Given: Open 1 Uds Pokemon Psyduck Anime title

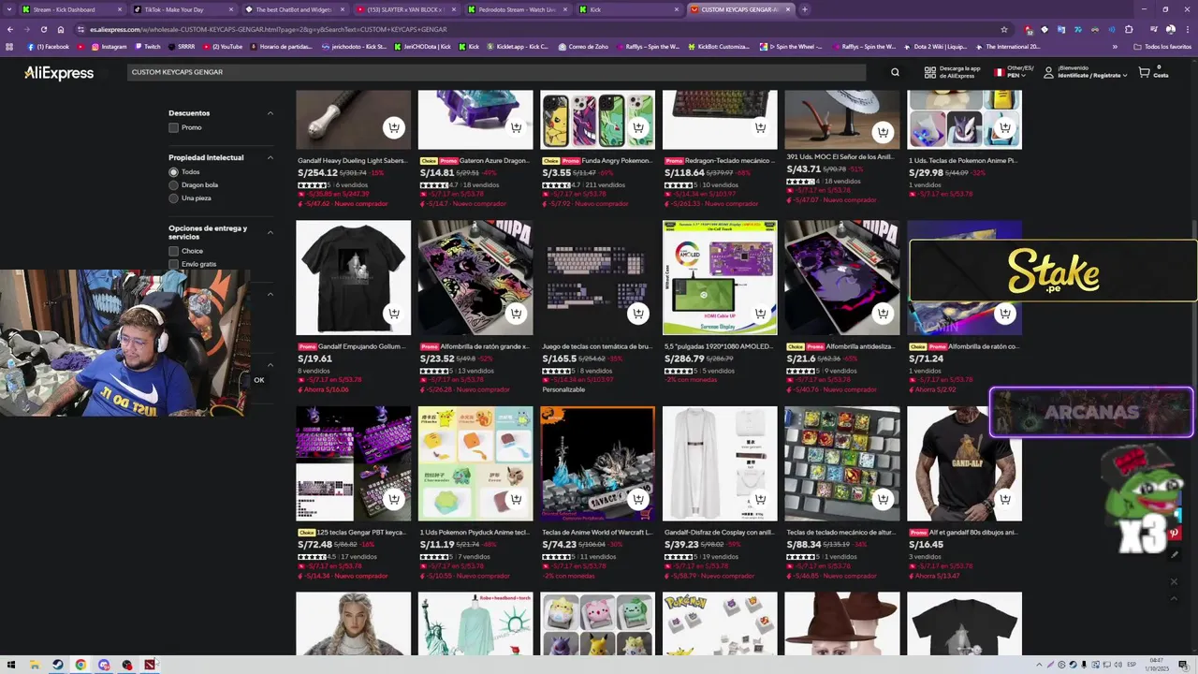Looking at the screenshot, I should [475, 533].
